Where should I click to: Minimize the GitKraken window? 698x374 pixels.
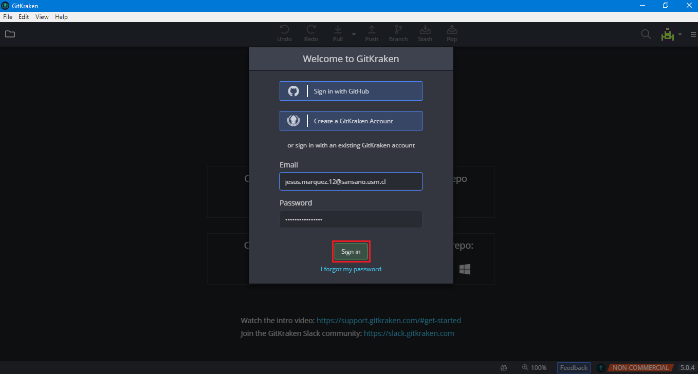(642, 6)
